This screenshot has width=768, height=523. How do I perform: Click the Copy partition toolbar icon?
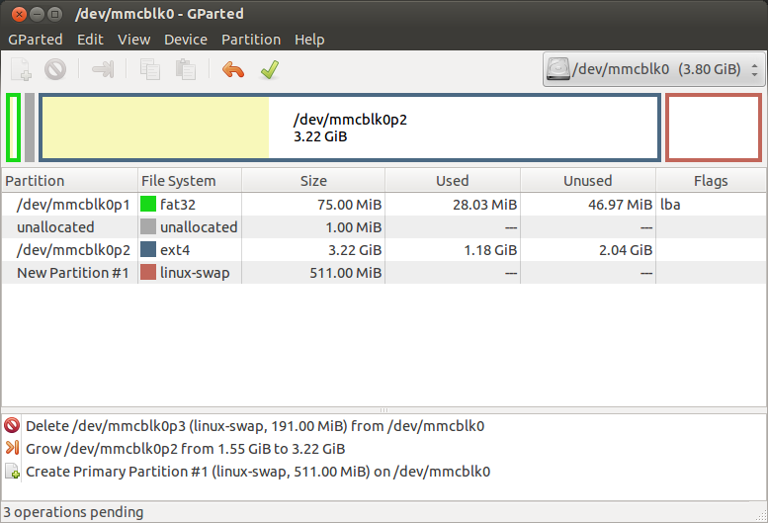click(150, 69)
